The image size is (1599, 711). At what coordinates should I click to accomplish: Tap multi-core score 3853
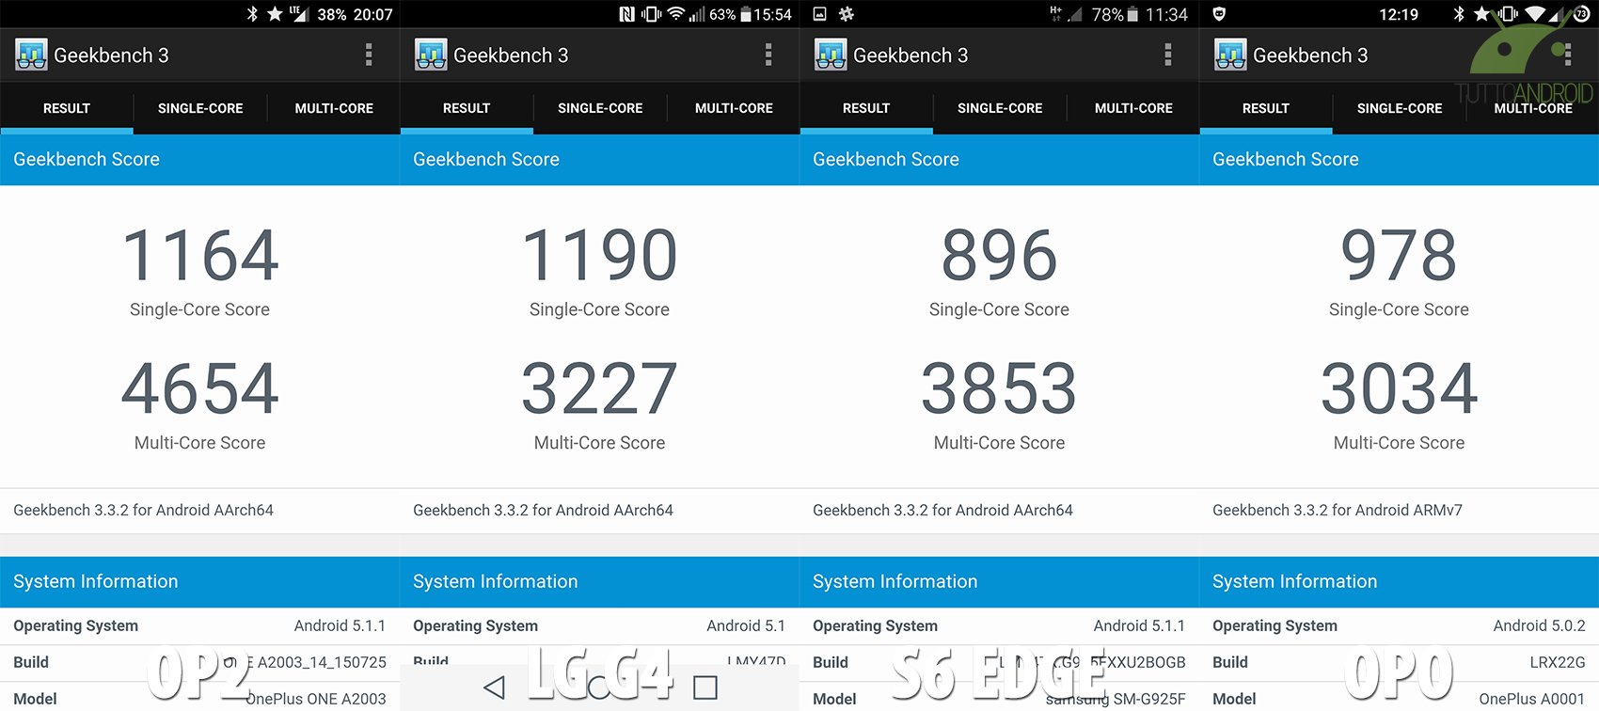(1000, 388)
